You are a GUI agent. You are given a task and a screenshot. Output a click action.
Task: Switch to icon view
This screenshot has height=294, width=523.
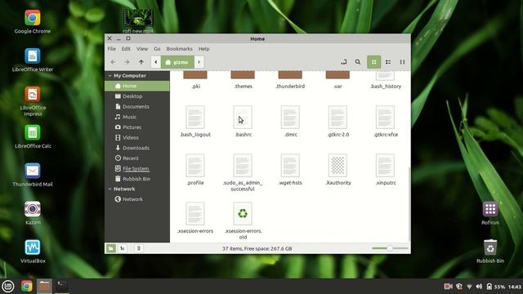click(374, 62)
